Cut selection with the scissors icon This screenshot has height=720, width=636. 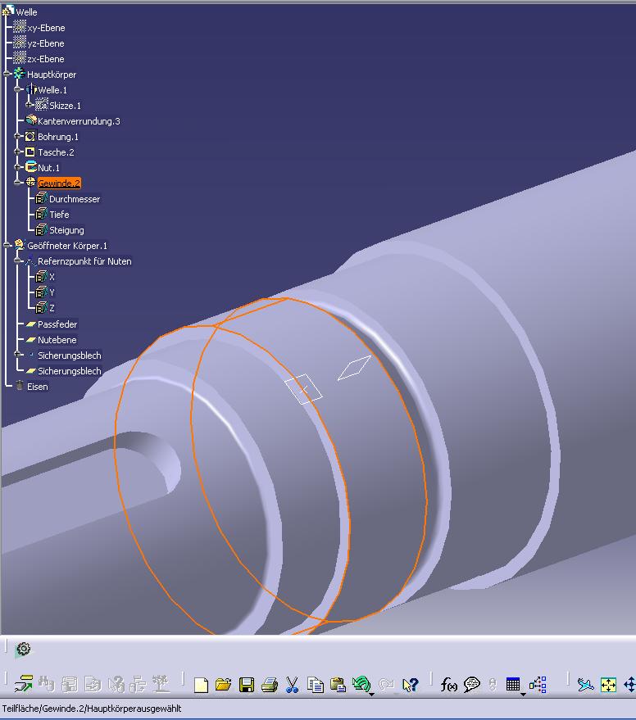[x=292, y=685]
